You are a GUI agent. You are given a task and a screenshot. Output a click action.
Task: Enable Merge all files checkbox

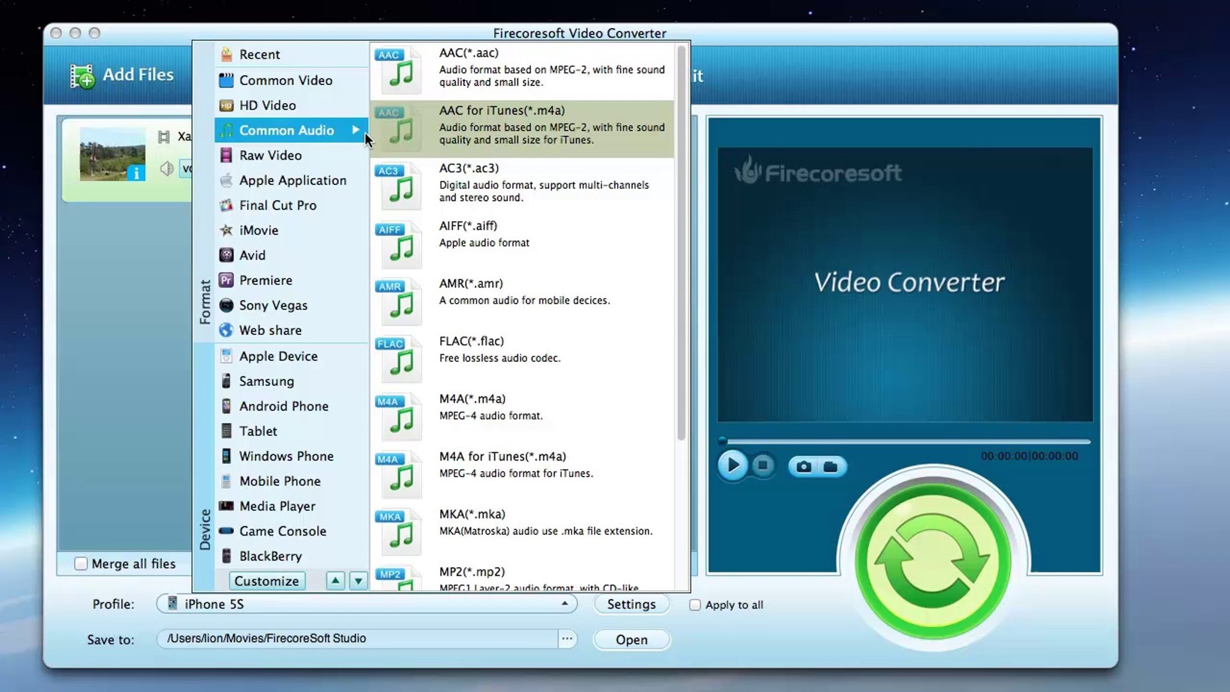tap(81, 564)
